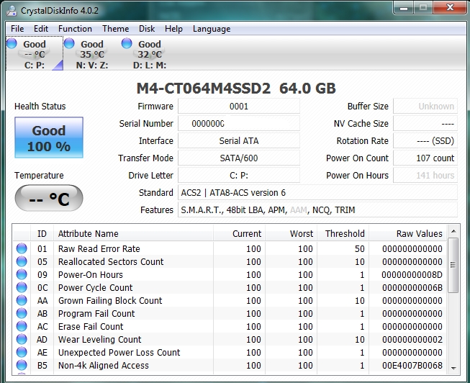
Task: Click the Rotation Rate (SSD) field
Action: click(425, 140)
